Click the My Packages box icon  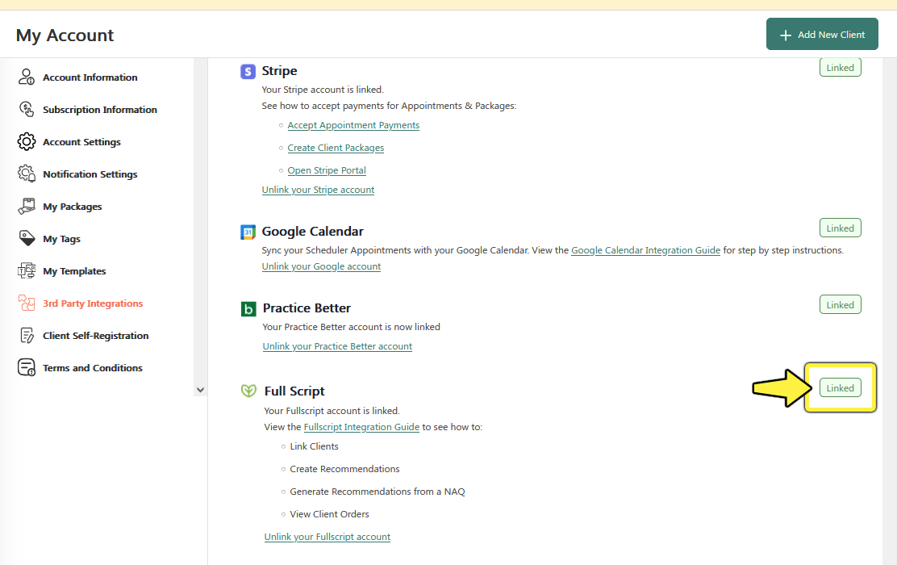[27, 206]
